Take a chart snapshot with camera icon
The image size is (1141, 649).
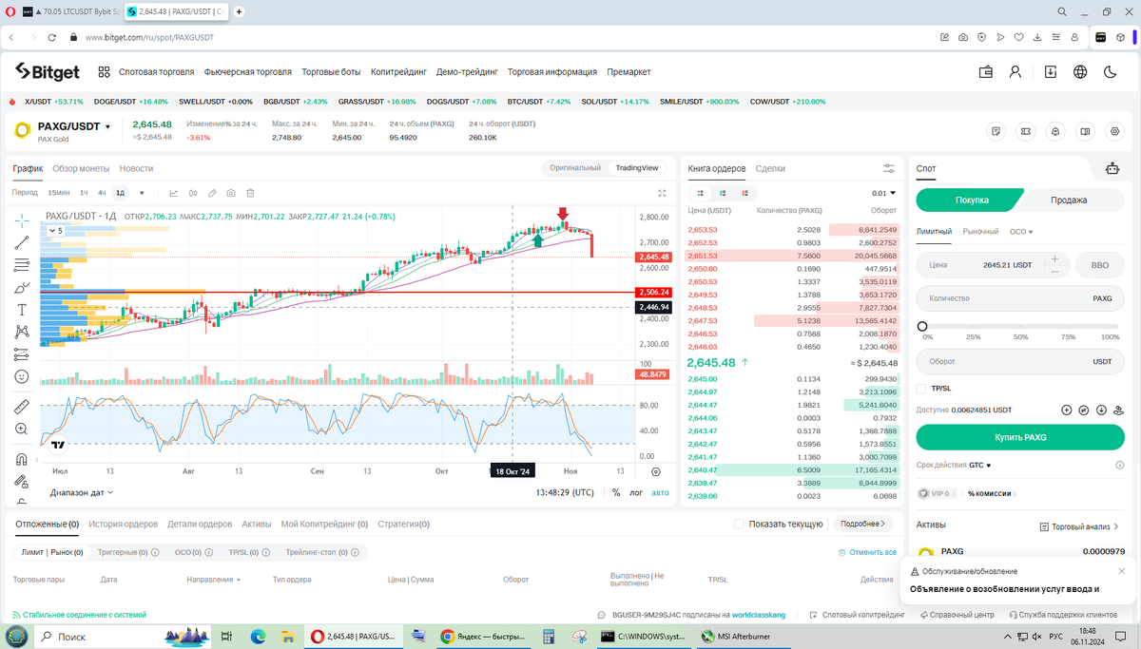tap(231, 193)
